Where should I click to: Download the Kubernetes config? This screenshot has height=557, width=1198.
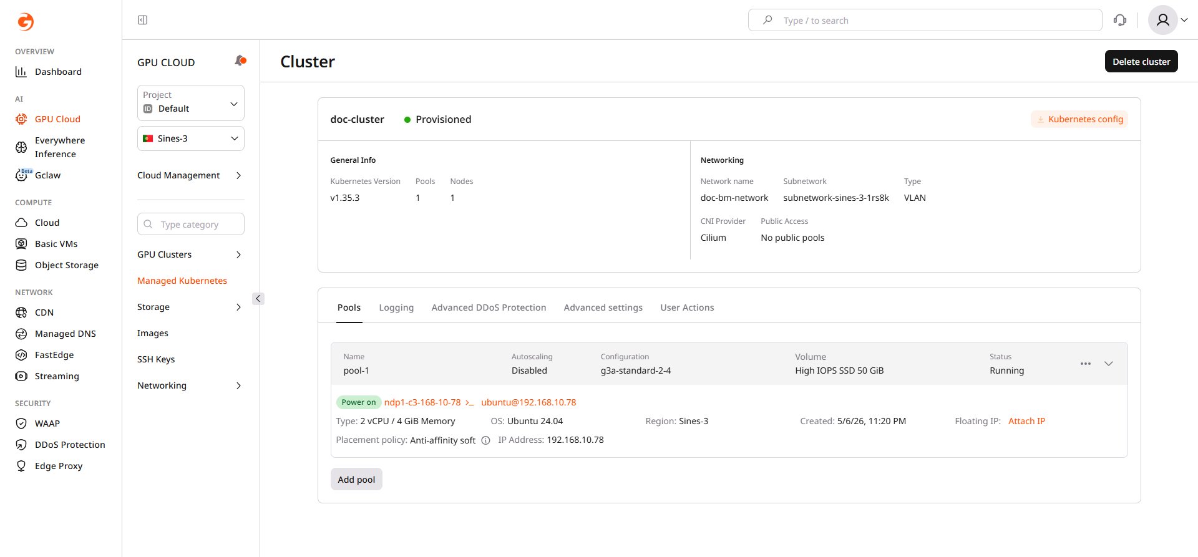coord(1079,119)
